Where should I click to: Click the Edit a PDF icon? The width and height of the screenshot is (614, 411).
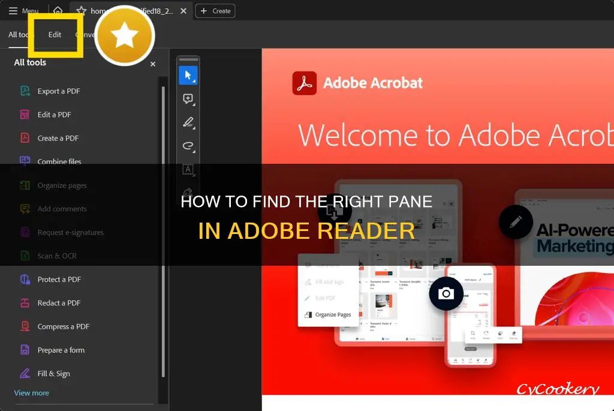25,115
